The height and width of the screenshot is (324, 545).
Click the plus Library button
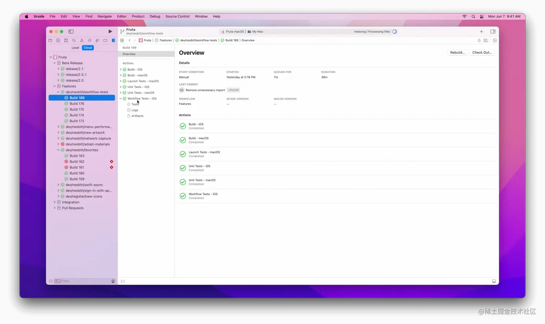pyautogui.click(x=481, y=31)
